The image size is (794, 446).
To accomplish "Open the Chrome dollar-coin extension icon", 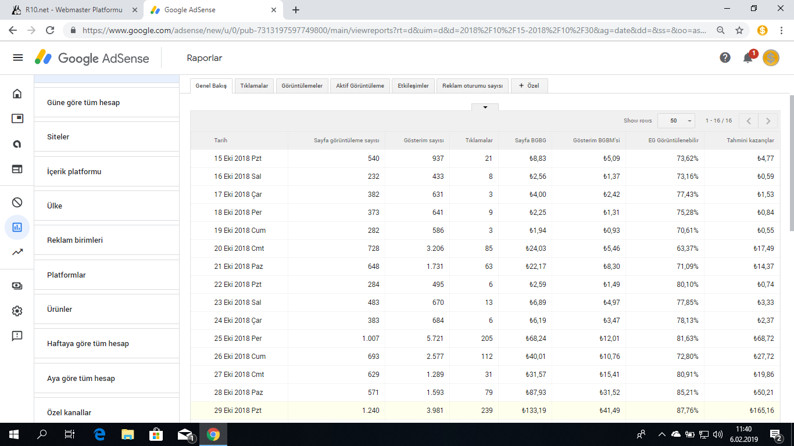I will pos(762,30).
